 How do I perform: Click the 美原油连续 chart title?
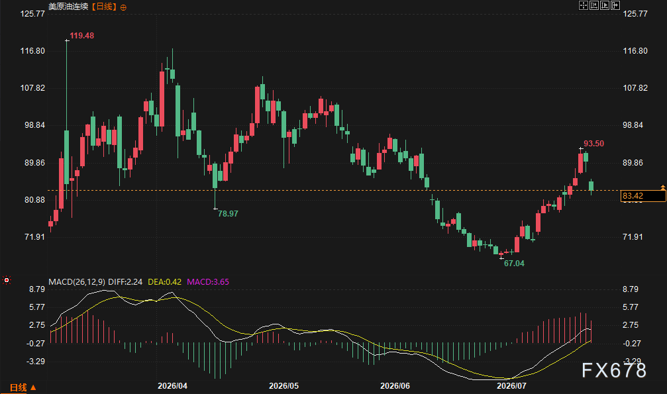[x=68, y=7]
